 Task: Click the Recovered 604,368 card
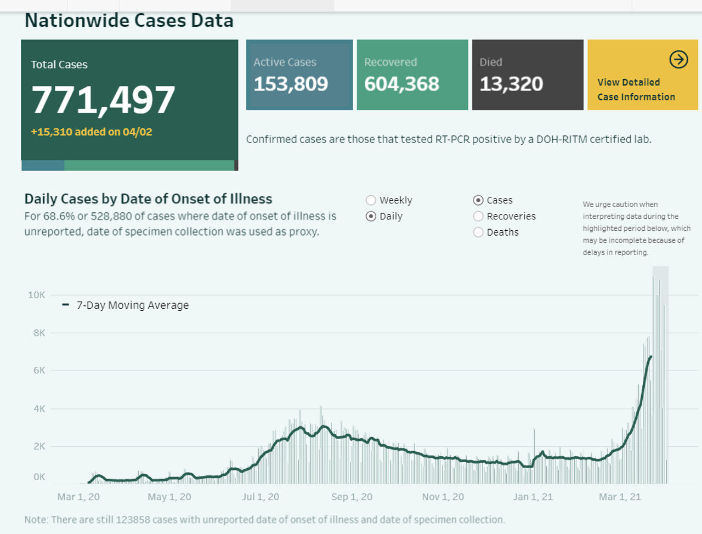[412, 75]
